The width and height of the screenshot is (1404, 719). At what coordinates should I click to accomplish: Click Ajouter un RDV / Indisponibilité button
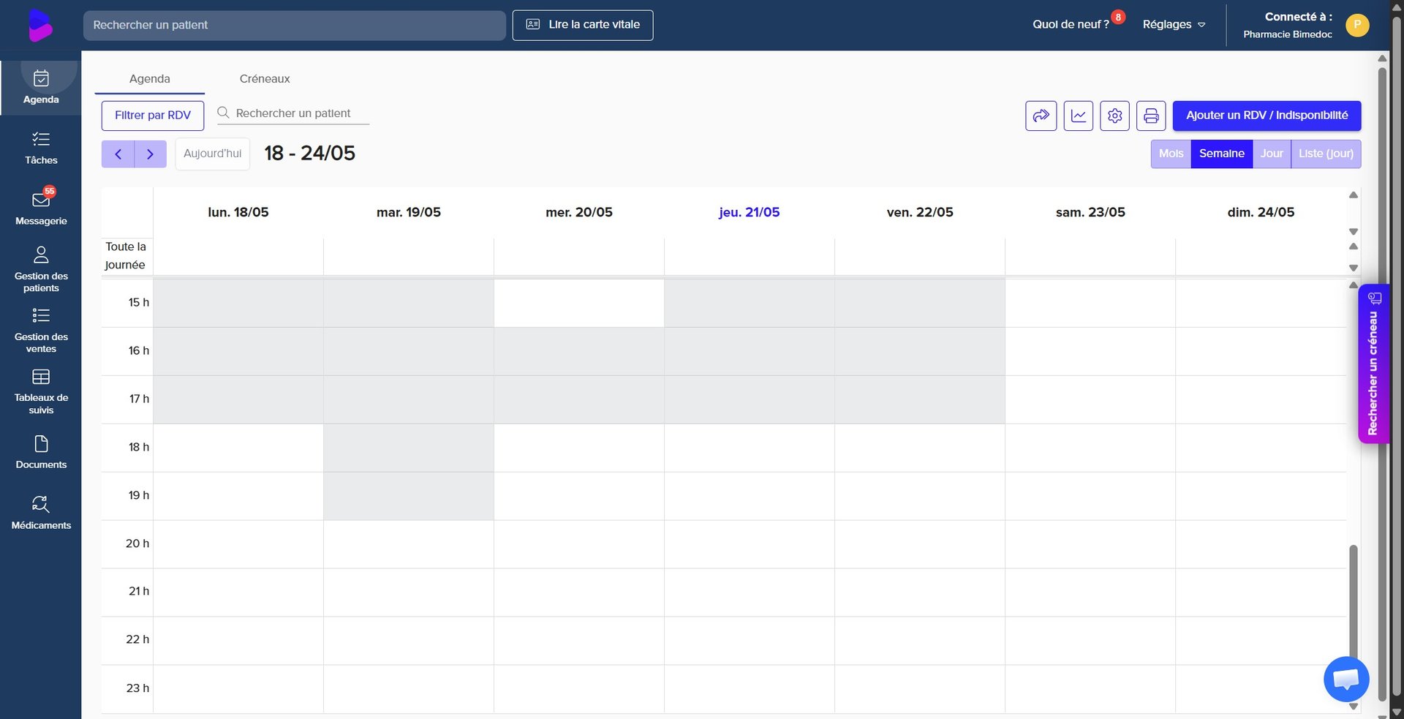1267,116
